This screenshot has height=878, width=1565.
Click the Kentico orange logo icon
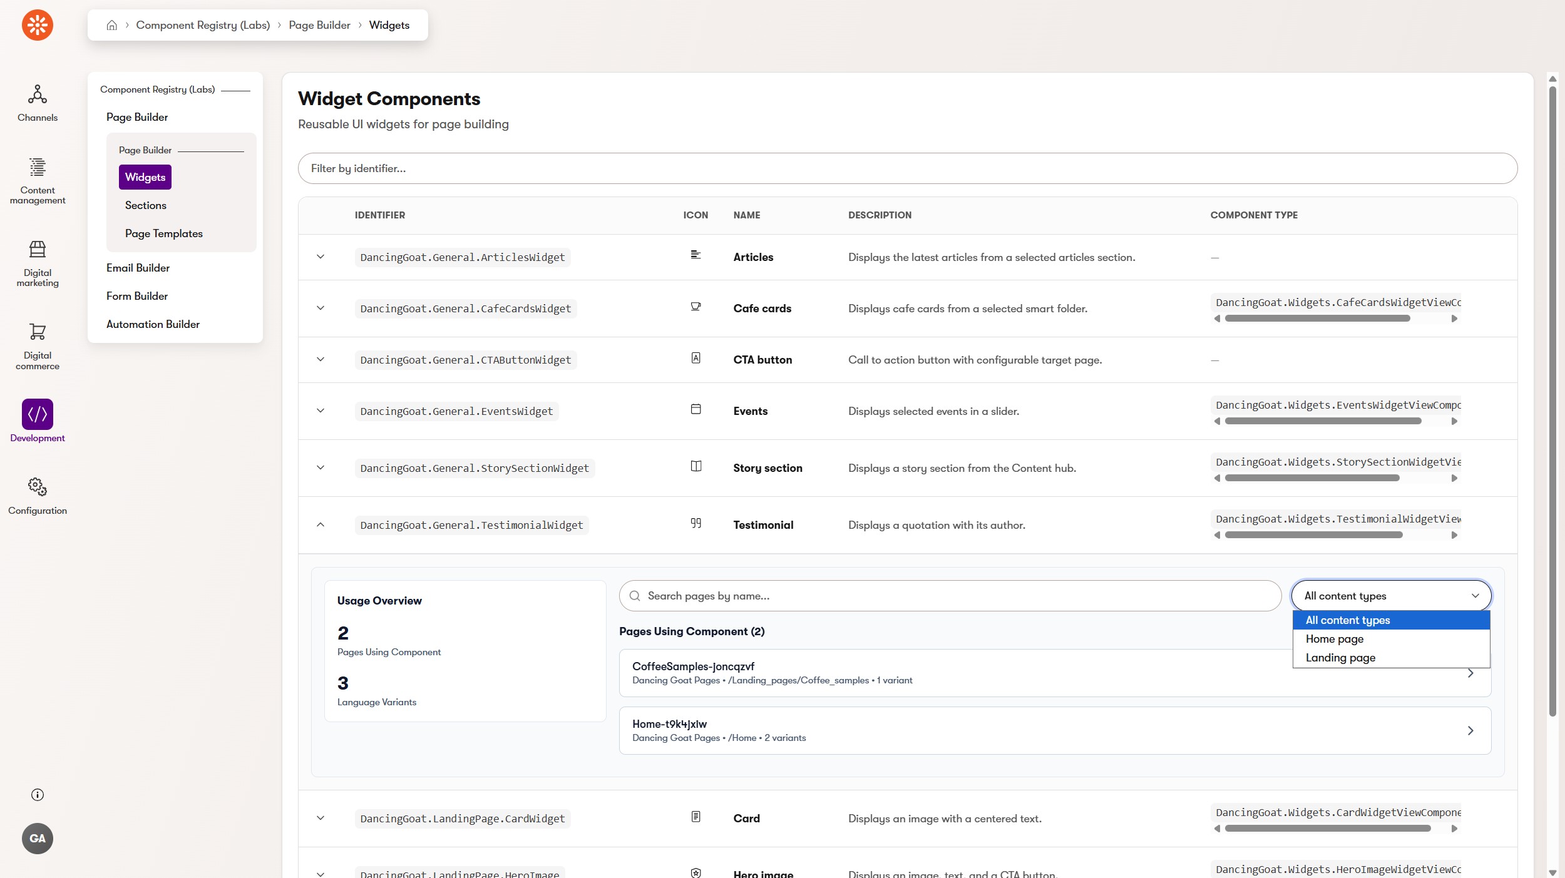point(38,25)
